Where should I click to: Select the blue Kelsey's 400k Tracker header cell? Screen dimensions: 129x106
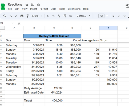click(x=52, y=36)
